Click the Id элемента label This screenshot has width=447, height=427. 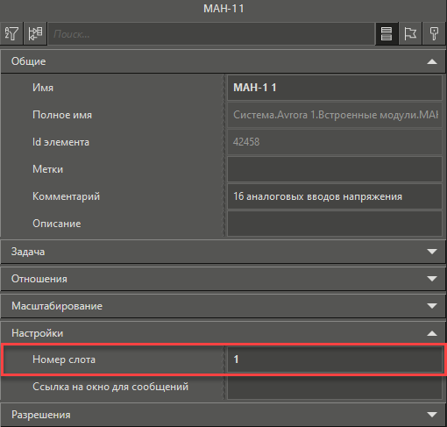pos(60,142)
